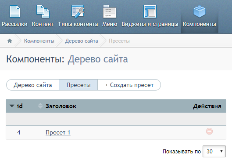Select the Пресеты tab
This screenshot has height=167, width=232.
tap(79, 85)
